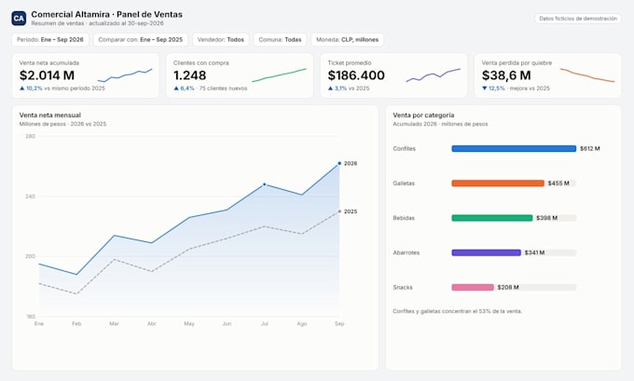
Task: Click the $398 M value label
Action: click(x=546, y=218)
